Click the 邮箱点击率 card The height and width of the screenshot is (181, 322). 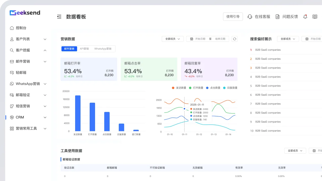(149, 69)
